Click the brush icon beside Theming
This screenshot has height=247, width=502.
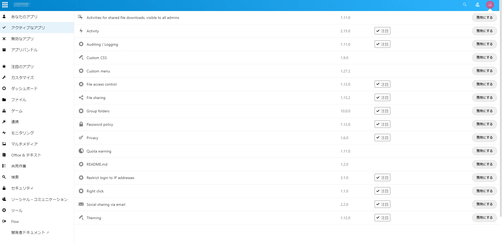pos(81,218)
